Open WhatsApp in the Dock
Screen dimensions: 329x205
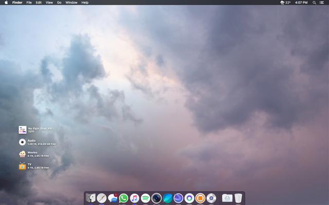[123, 198]
